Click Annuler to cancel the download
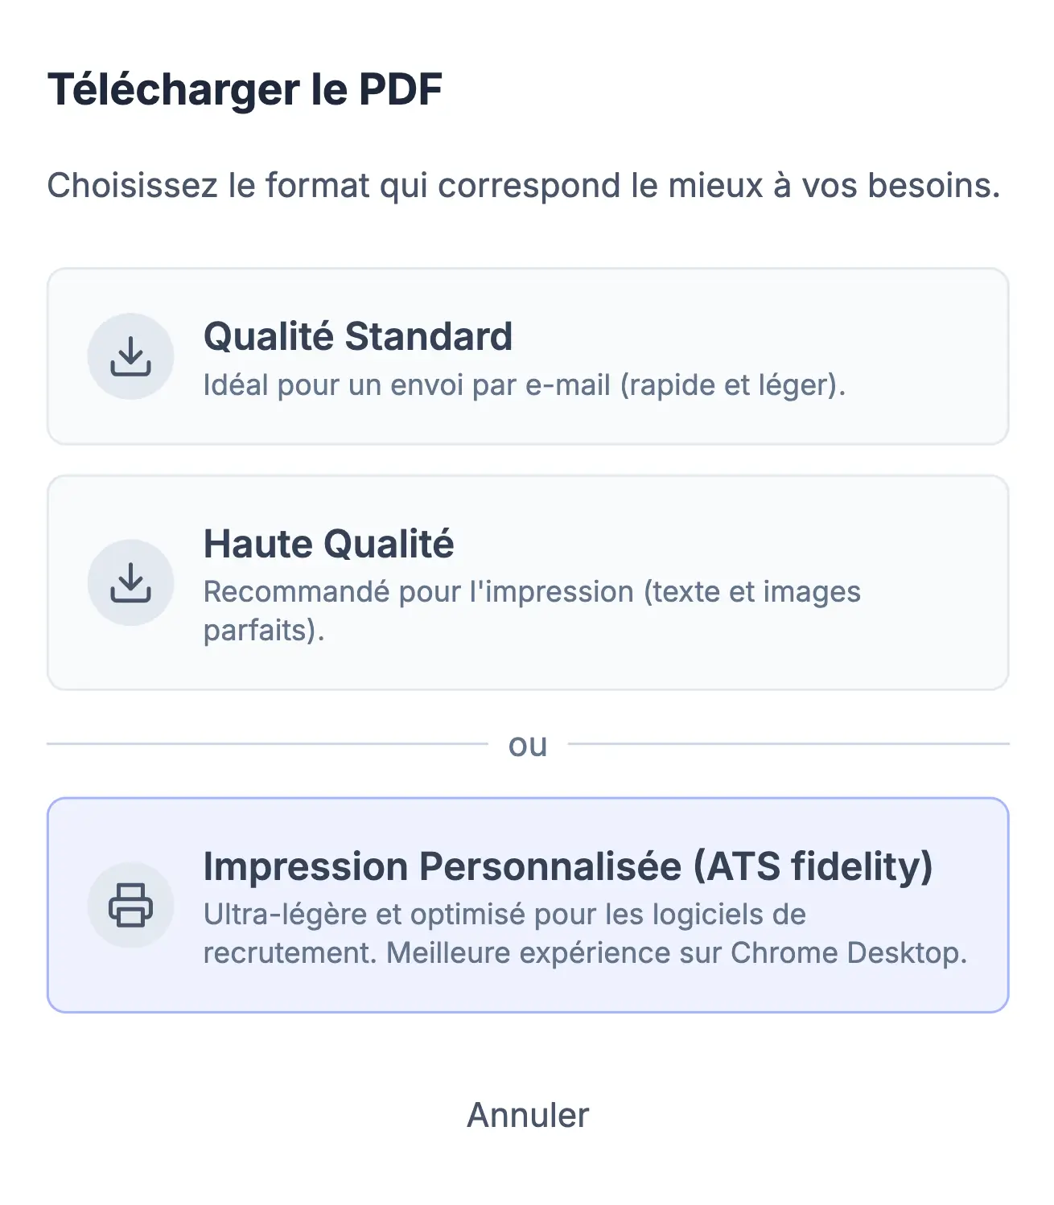1054x1205 pixels. pyautogui.click(x=527, y=1115)
